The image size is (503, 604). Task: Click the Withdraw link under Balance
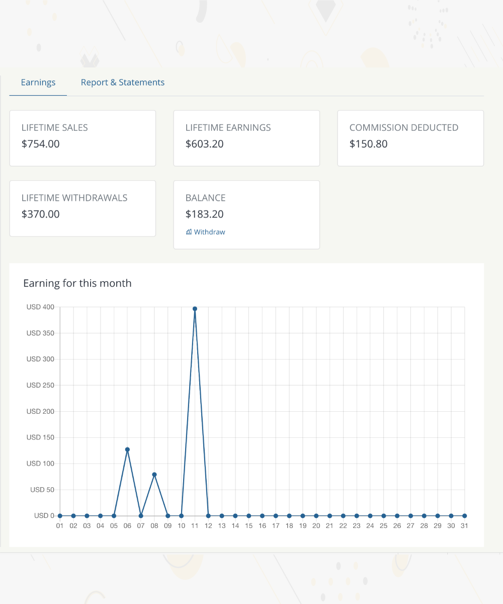(209, 232)
